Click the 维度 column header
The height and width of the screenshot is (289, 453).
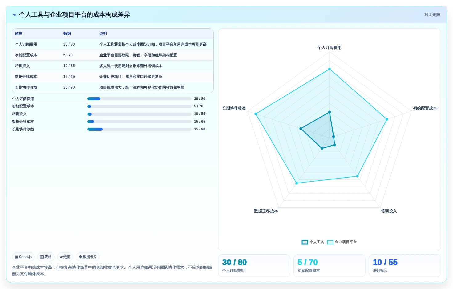pos(19,34)
